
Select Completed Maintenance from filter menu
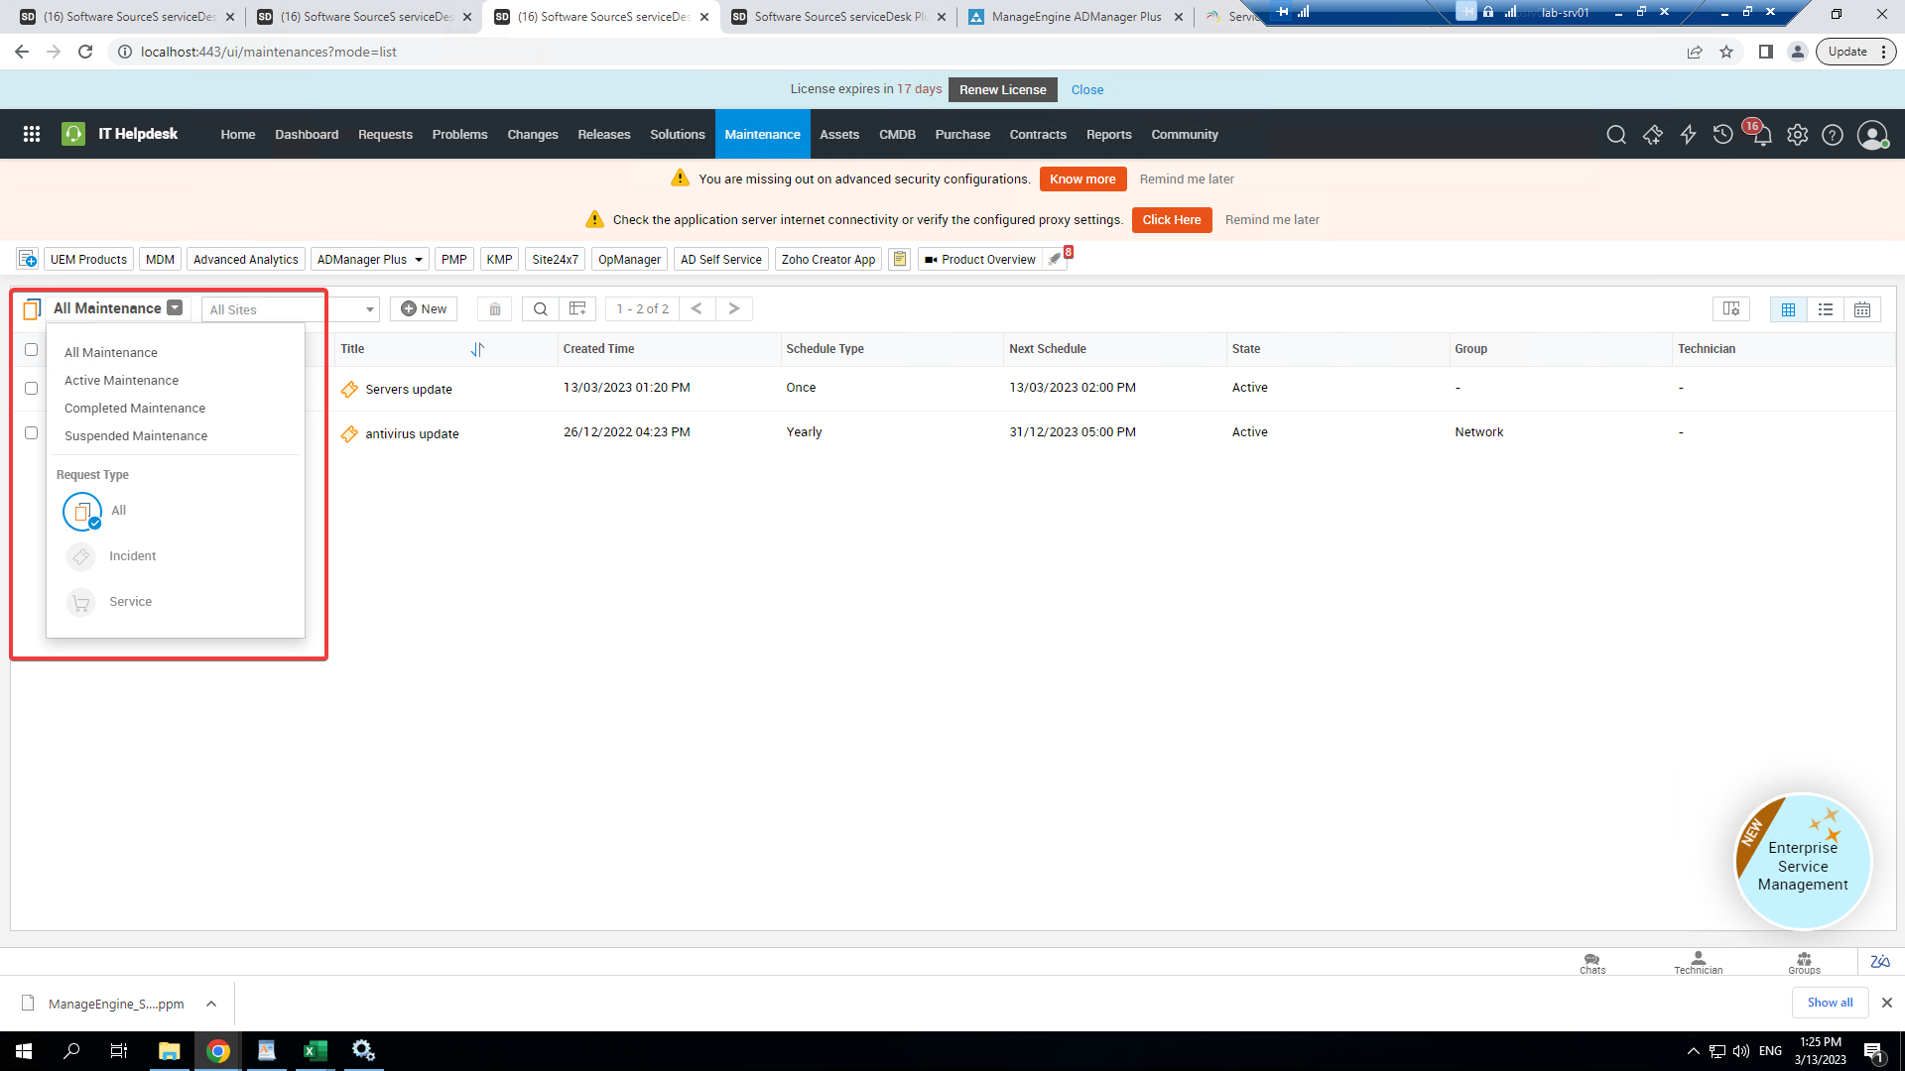click(x=135, y=409)
